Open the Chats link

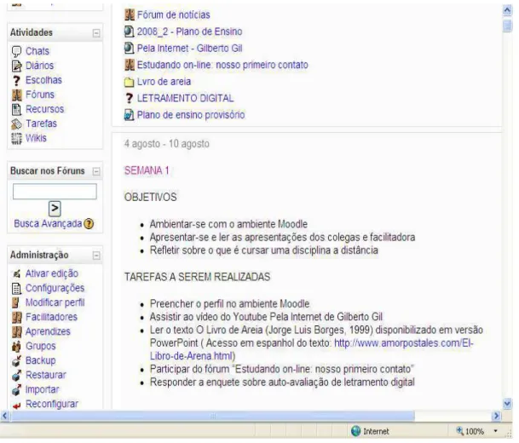pyautogui.click(x=37, y=51)
